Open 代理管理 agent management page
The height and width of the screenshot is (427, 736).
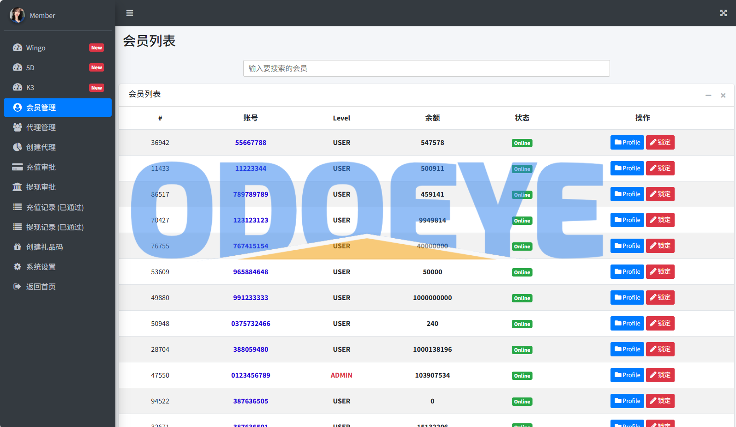coord(41,127)
